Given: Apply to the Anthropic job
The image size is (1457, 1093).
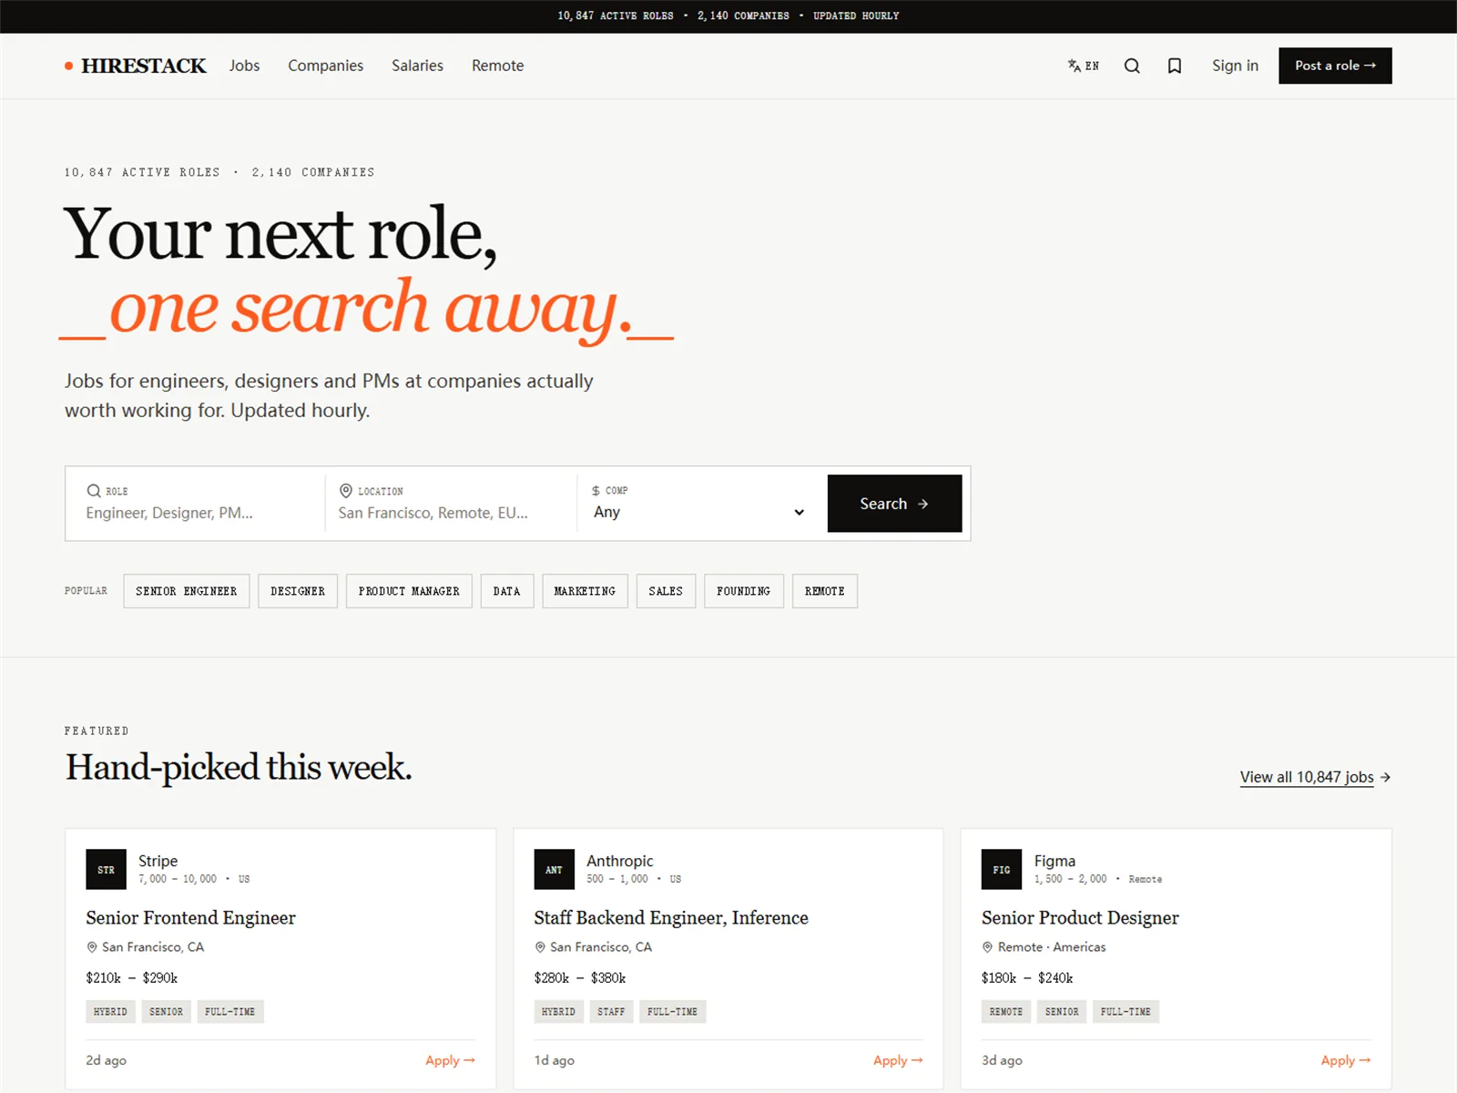Looking at the screenshot, I should click(x=898, y=1060).
